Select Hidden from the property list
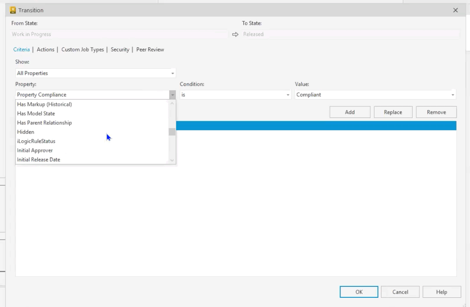 [92, 132]
